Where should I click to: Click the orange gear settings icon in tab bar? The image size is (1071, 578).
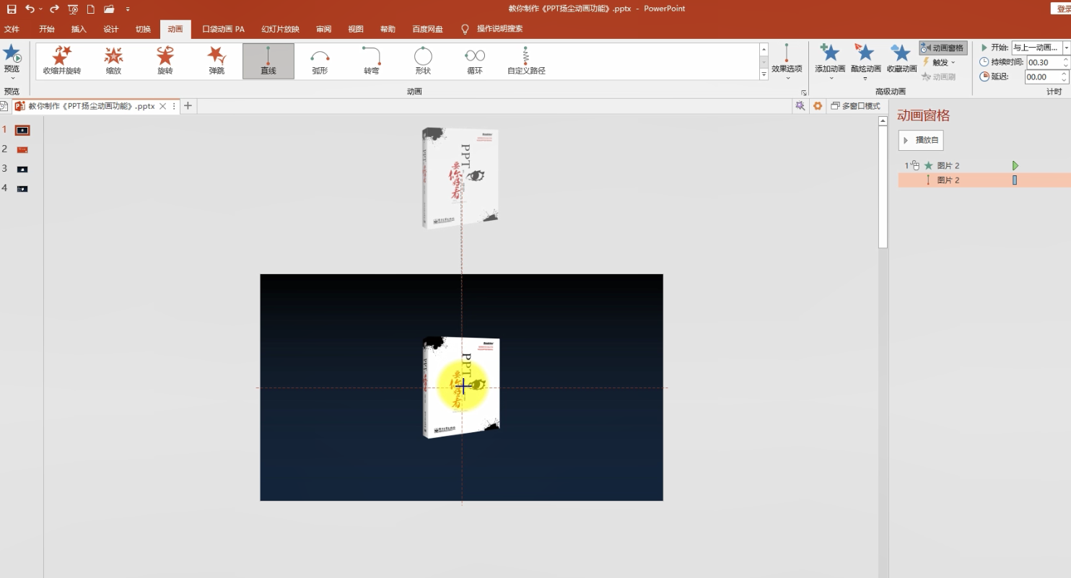point(818,106)
